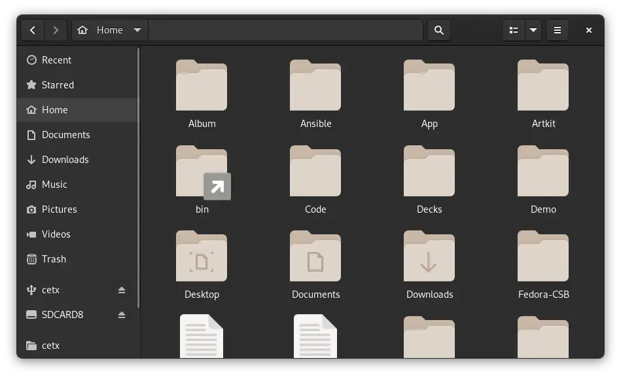Select Music in the sidebar

click(54, 184)
